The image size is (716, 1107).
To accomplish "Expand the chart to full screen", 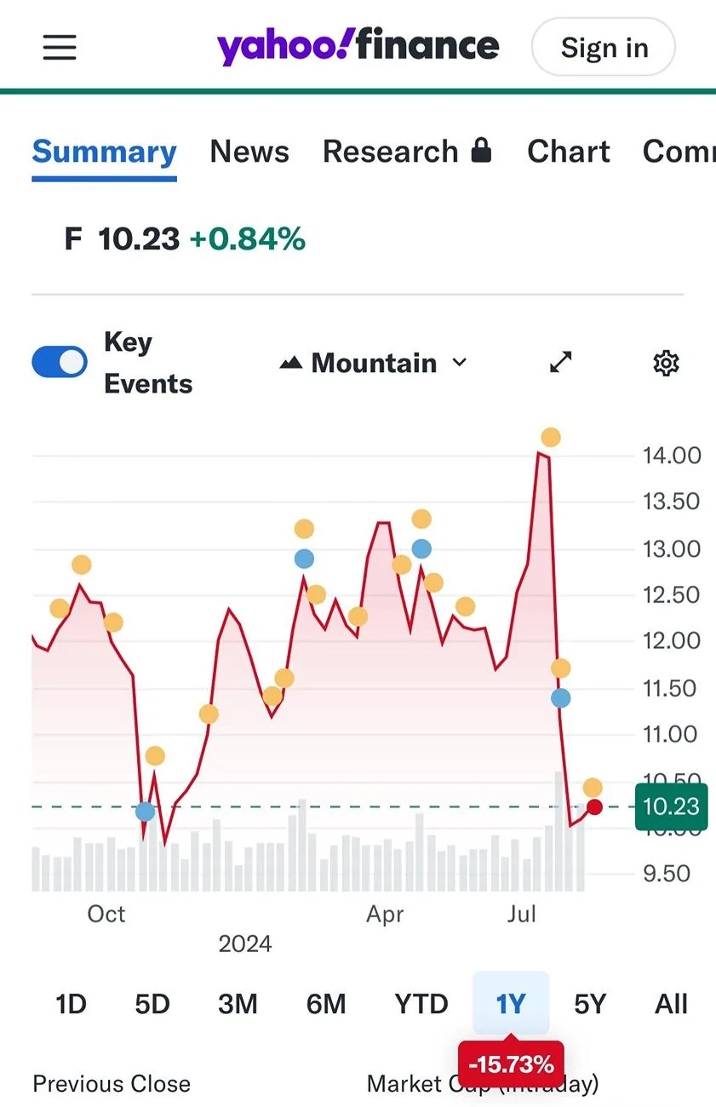I will (560, 363).
